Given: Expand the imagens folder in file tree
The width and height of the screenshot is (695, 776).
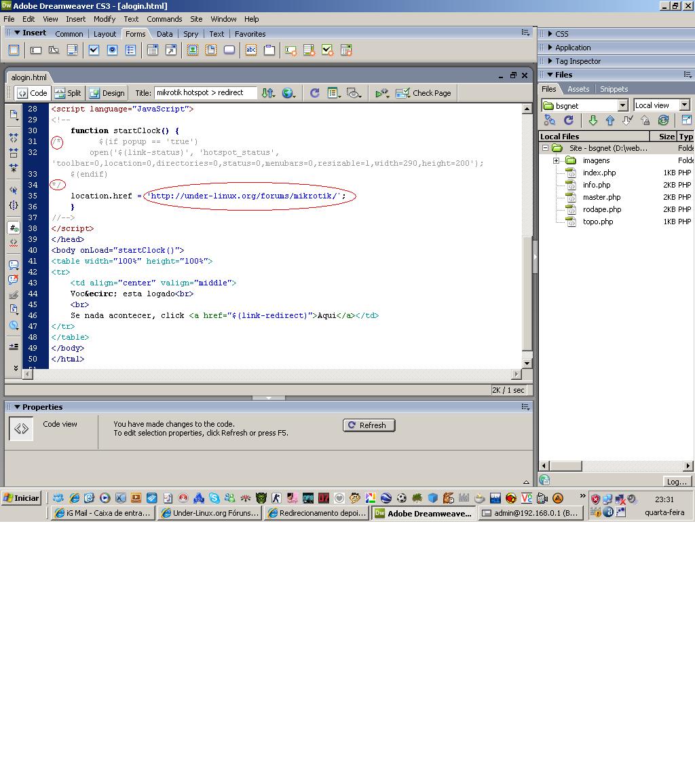Looking at the screenshot, I should [556, 160].
